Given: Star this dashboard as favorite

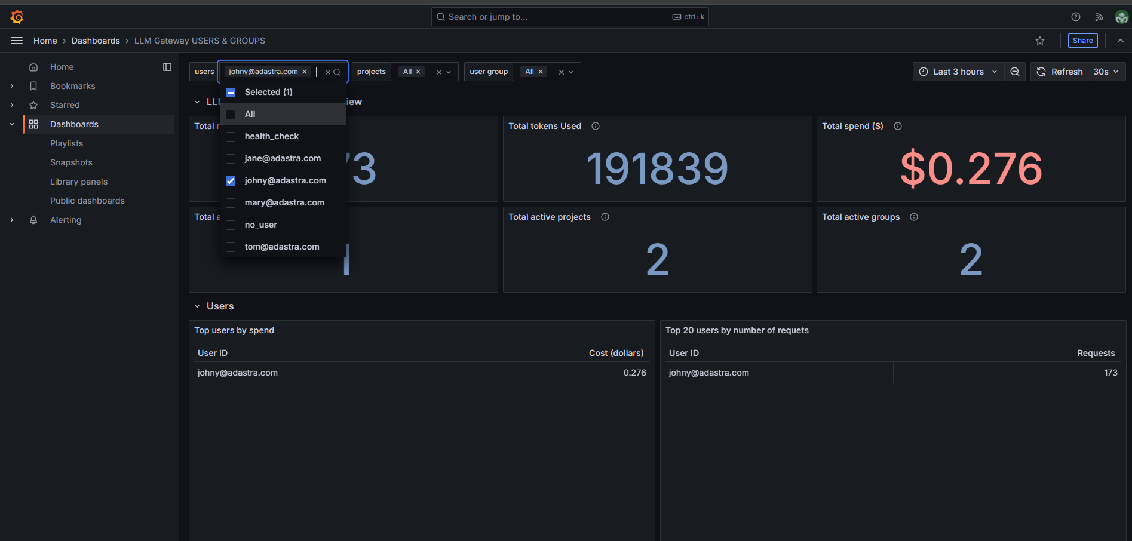Looking at the screenshot, I should point(1040,41).
